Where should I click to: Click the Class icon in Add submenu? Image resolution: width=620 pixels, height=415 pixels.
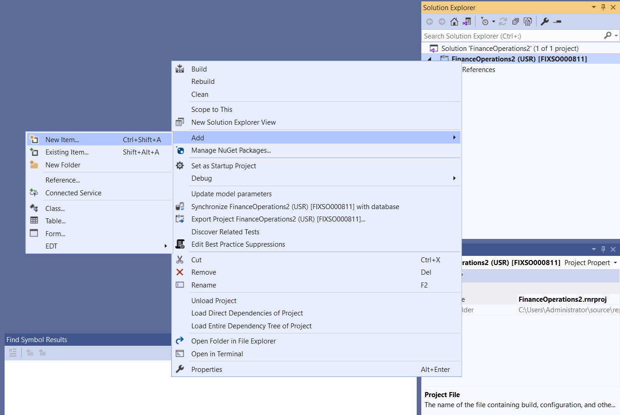click(x=34, y=208)
